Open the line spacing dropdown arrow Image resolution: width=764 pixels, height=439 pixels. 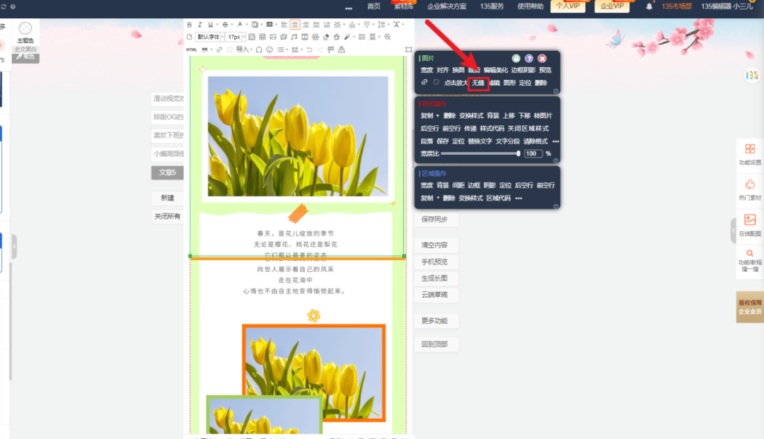(389, 24)
